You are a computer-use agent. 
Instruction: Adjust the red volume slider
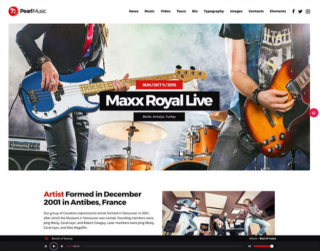(x=263, y=246)
